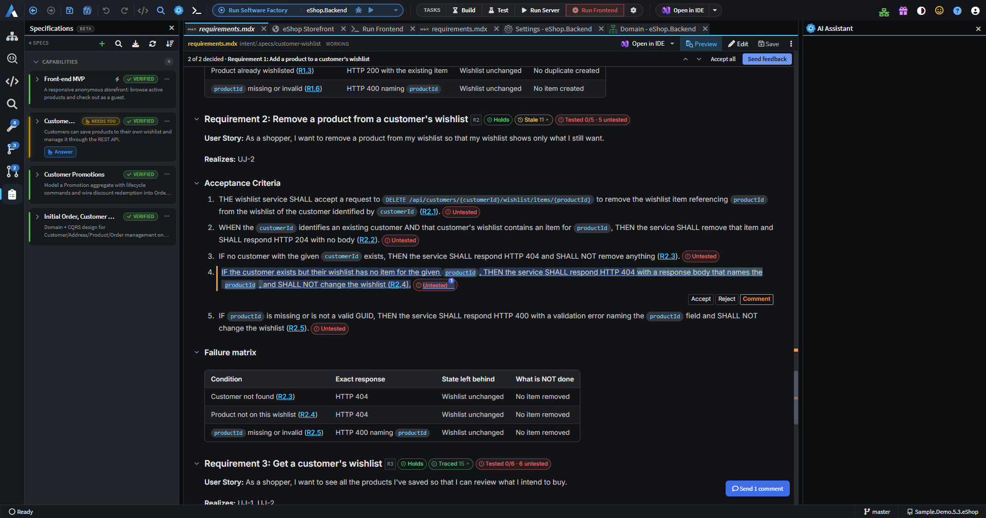The image size is (986, 518).
Task: Click the Answer button on Customer wishlist card
Action: (61, 152)
